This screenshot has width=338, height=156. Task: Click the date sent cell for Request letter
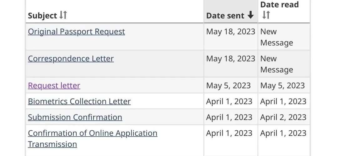(228, 86)
